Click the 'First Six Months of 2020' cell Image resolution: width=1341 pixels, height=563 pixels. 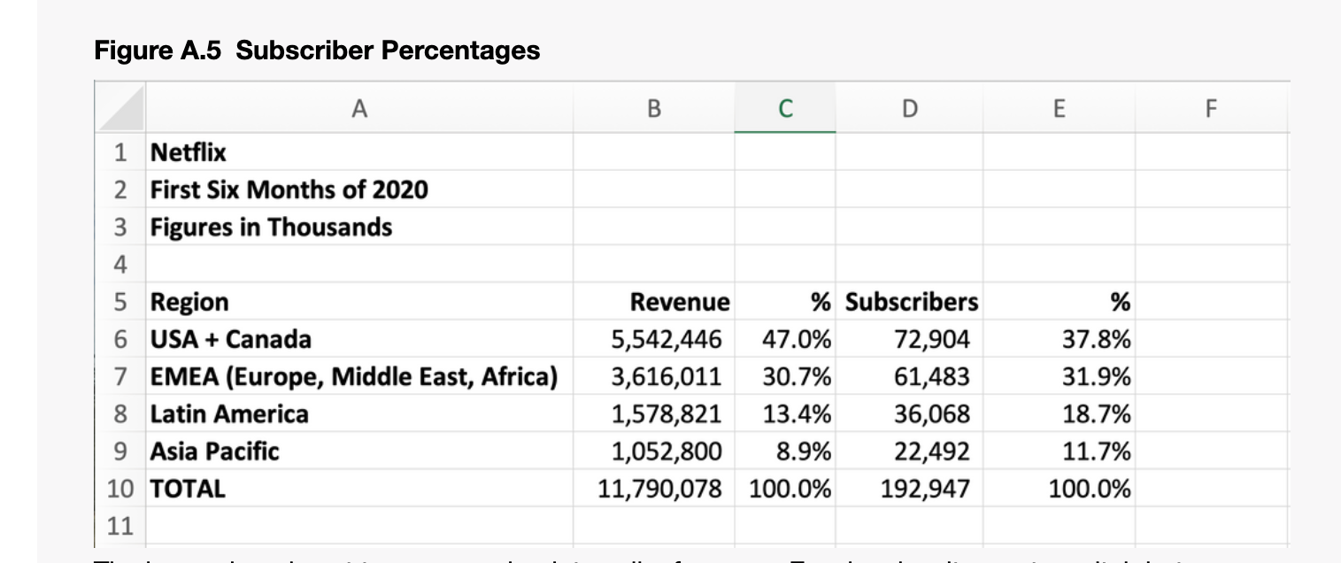pos(359,189)
